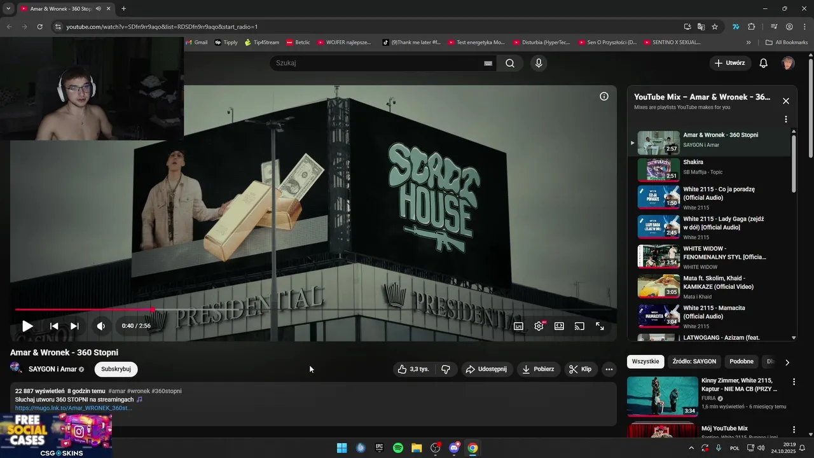Show more filter chips with arrow
Viewport: 814px width, 458px height.
(x=787, y=362)
